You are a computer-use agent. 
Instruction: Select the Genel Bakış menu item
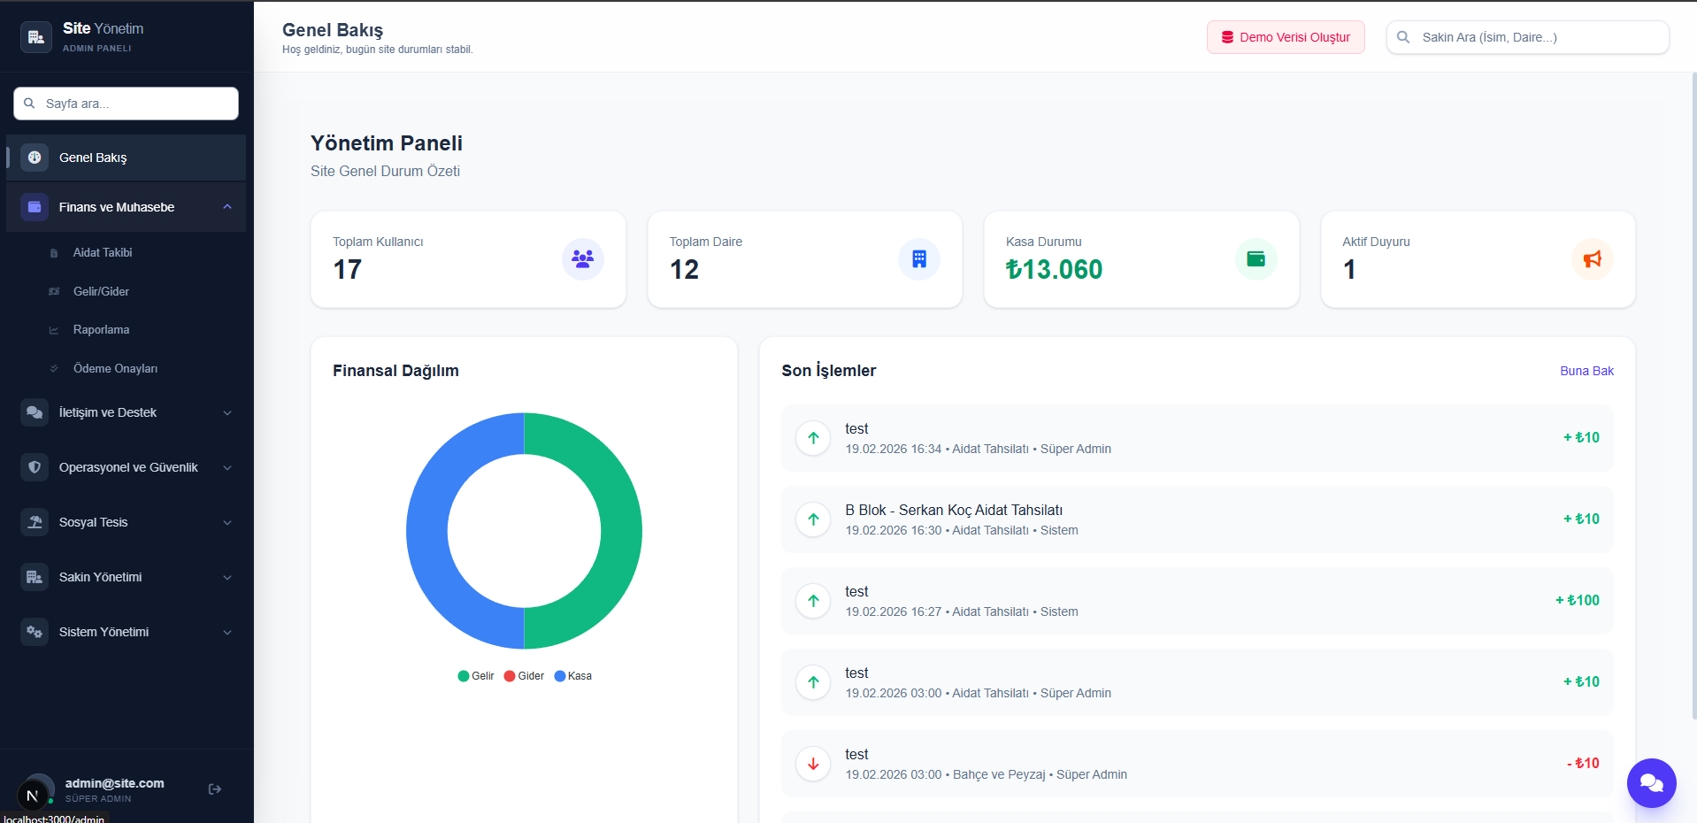pos(127,158)
